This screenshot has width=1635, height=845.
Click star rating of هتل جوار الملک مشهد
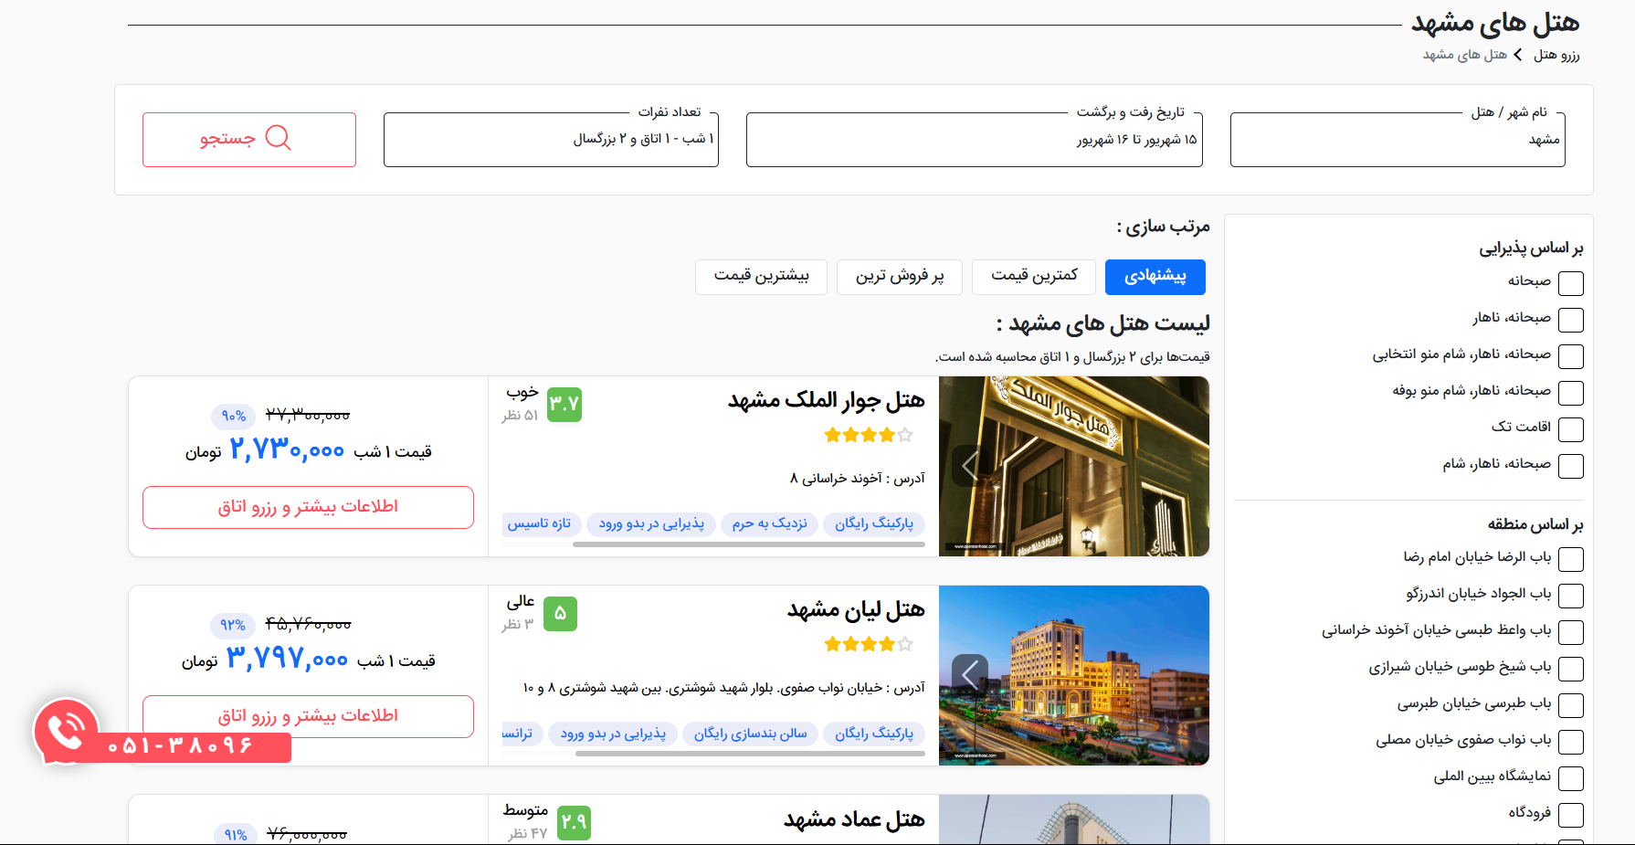[x=868, y=435]
